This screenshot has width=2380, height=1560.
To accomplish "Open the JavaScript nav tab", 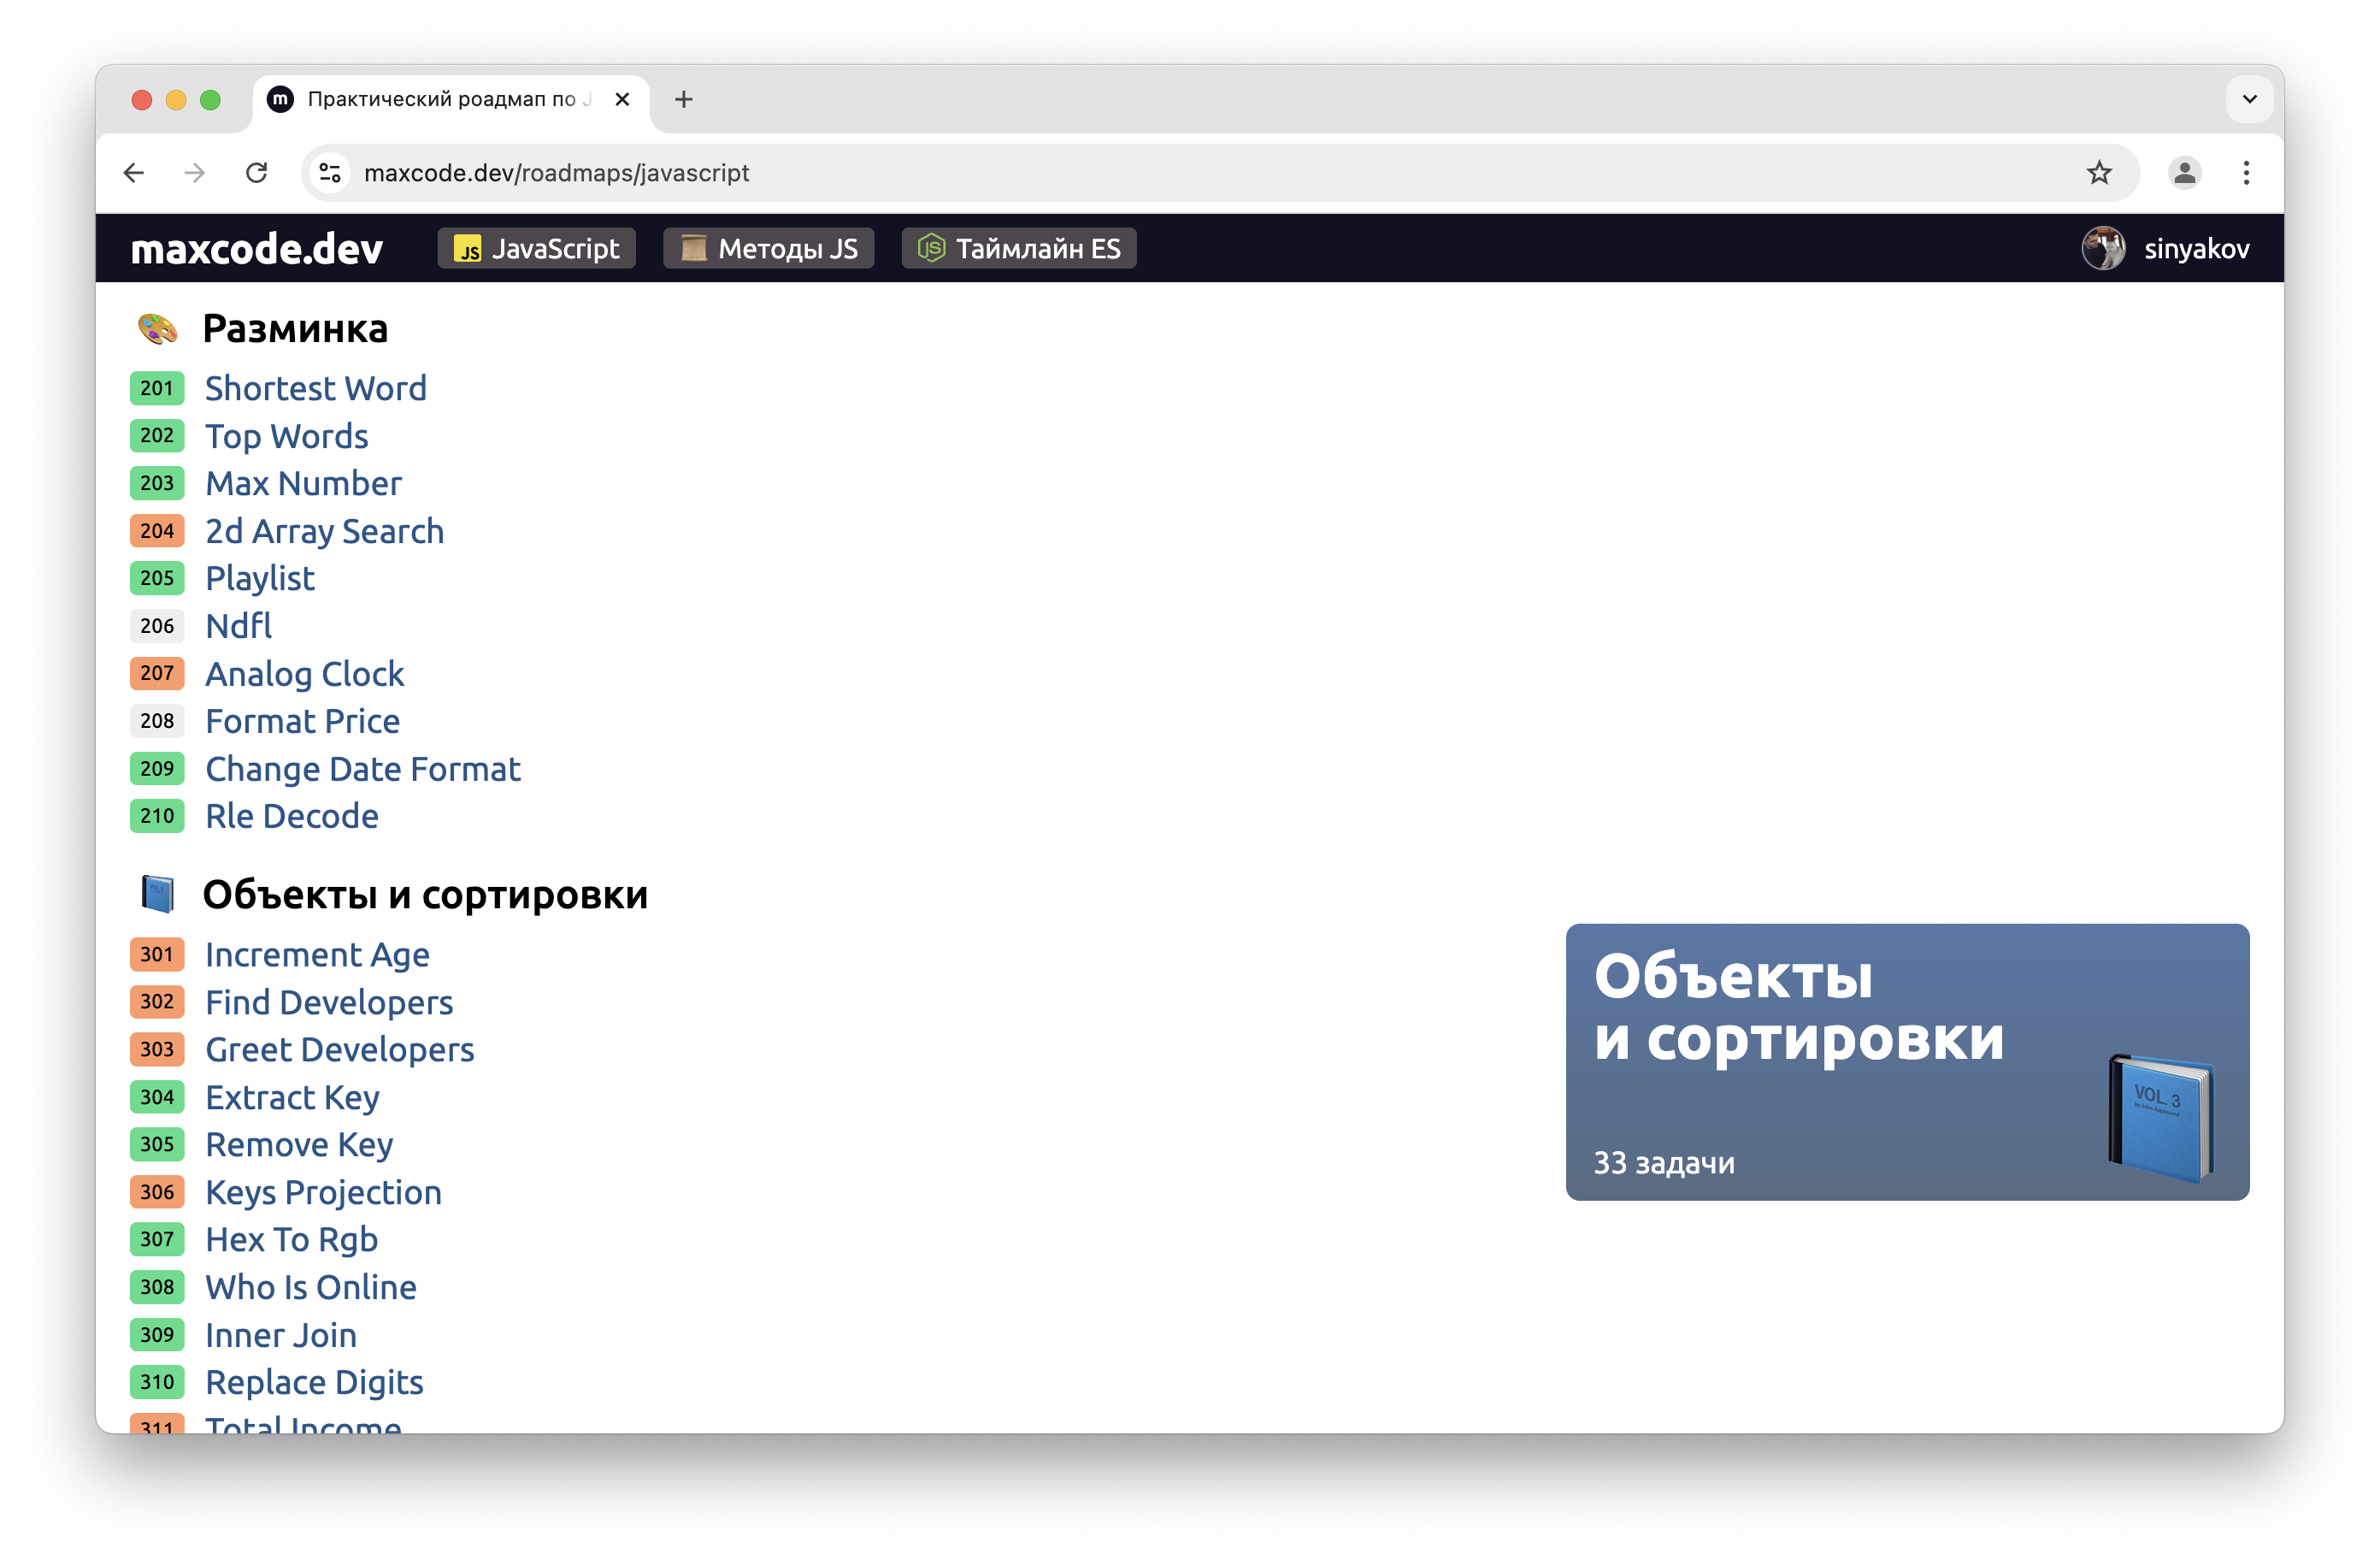I will [537, 248].
